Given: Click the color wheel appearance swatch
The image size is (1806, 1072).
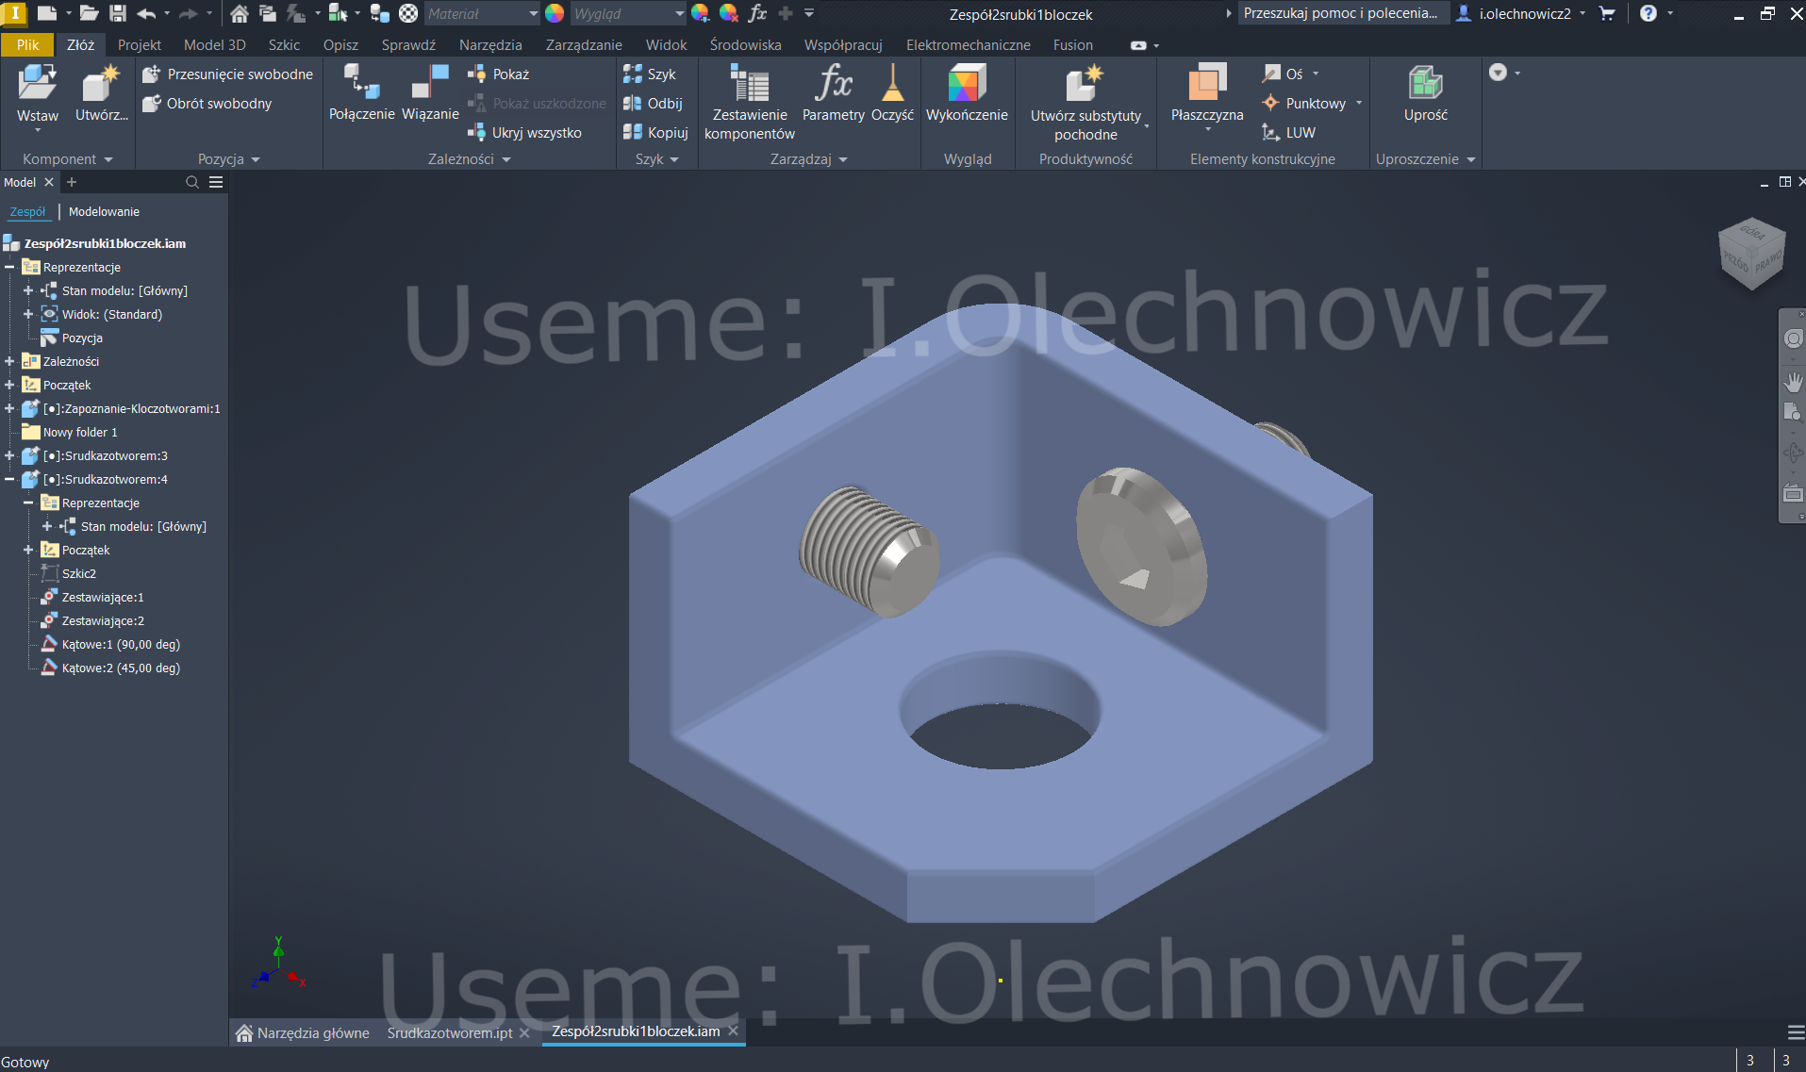Looking at the screenshot, I should tap(555, 13).
